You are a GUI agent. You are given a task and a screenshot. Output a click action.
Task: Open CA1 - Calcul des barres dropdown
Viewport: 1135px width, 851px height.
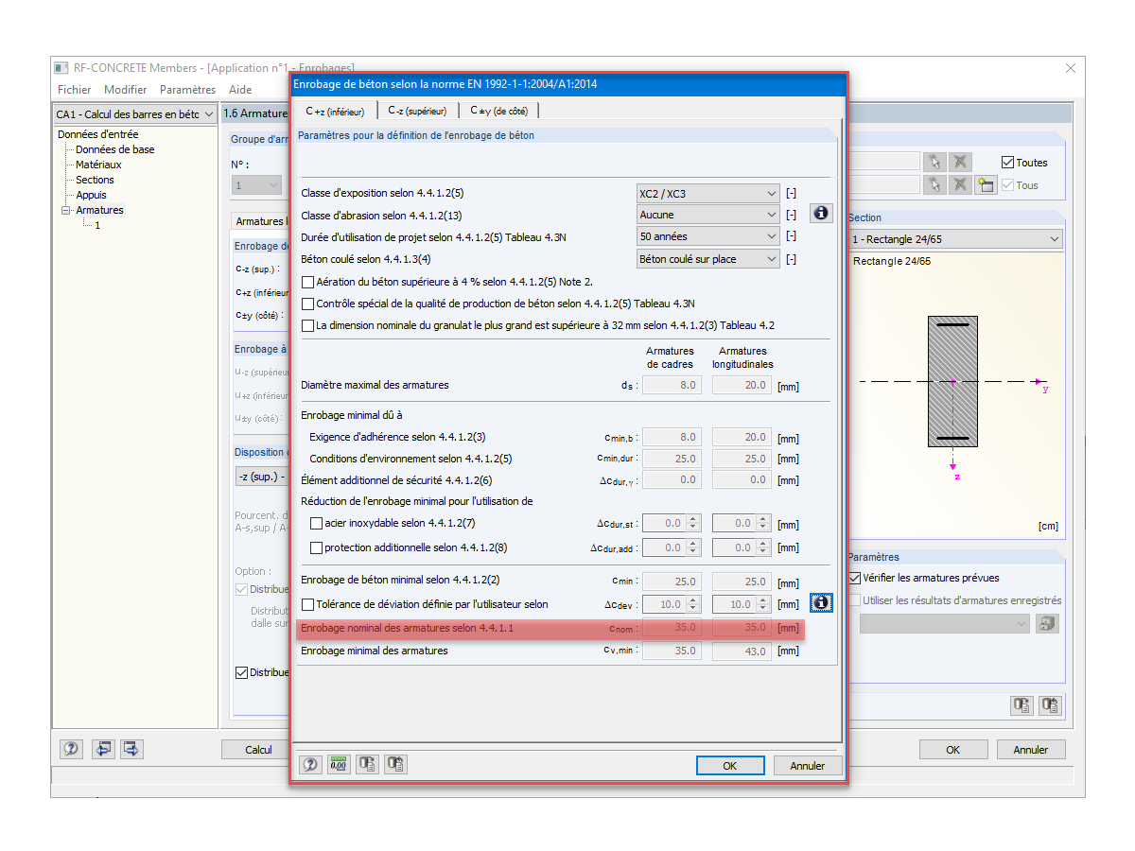(134, 114)
